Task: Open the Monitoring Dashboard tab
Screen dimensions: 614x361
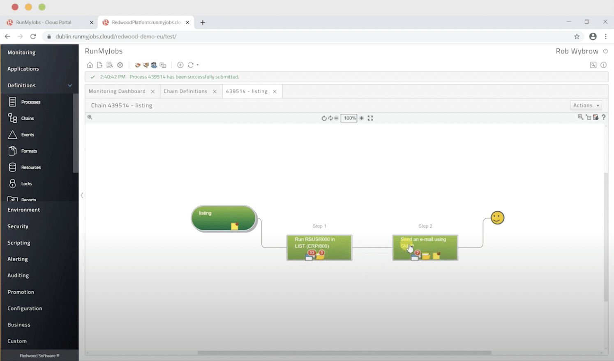Action: (x=117, y=91)
